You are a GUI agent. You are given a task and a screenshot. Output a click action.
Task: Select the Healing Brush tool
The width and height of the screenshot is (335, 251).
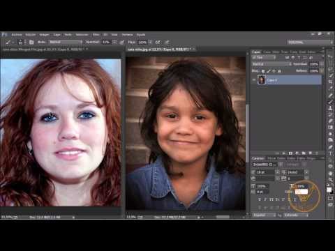[x=330, y=95]
